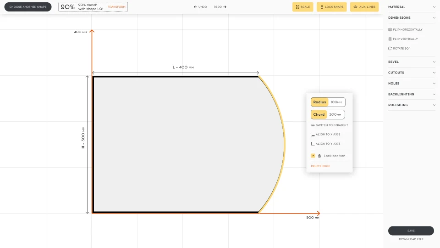Open the Holes panel heading
The height and width of the screenshot is (248, 440).
pyautogui.click(x=394, y=84)
